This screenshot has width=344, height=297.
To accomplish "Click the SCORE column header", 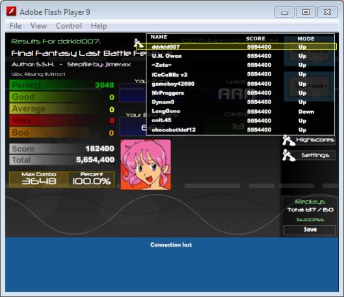I will (256, 38).
